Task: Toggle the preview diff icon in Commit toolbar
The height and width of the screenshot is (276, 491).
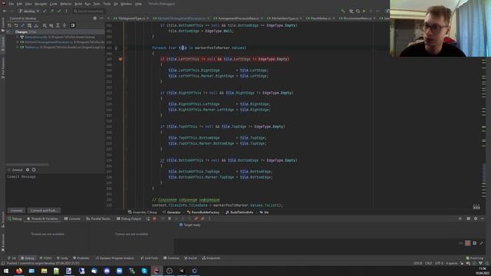Action: point(73,25)
